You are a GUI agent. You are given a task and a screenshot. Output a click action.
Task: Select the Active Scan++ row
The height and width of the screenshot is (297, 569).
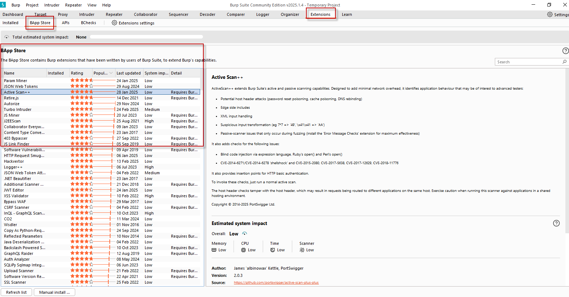(101, 92)
